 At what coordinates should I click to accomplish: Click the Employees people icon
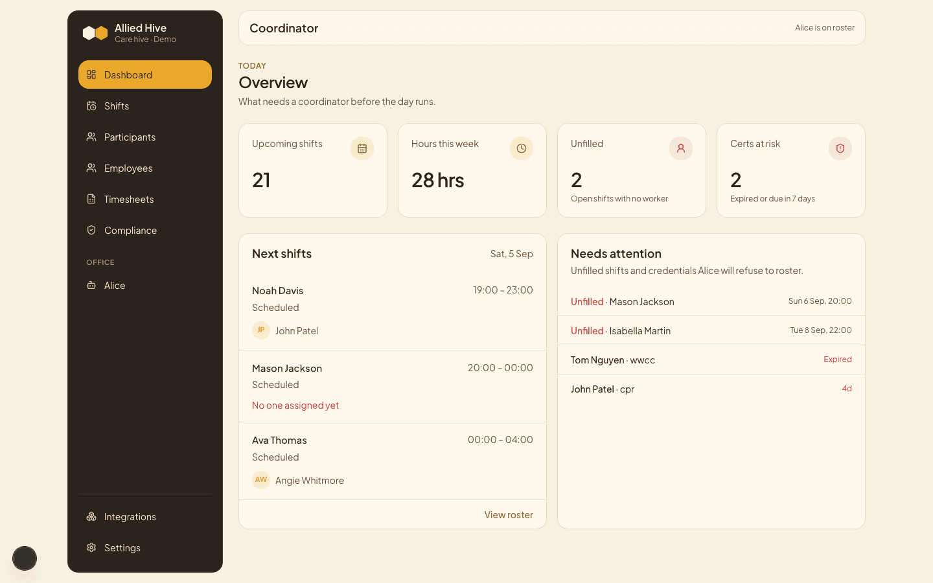[91, 168]
